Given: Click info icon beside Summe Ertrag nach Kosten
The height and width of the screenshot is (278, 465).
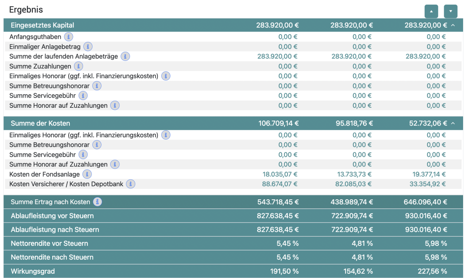Looking at the screenshot, I should click(98, 202).
